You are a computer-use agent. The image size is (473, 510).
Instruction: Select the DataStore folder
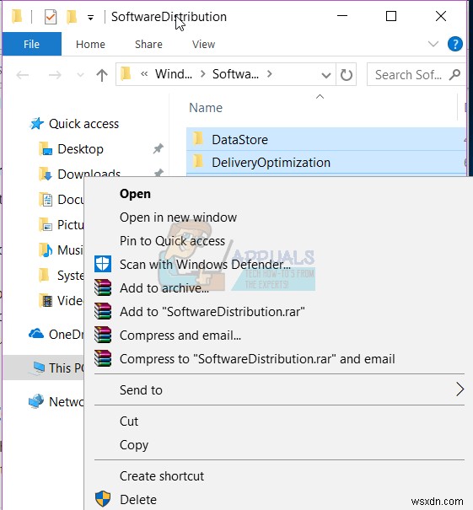(326, 140)
